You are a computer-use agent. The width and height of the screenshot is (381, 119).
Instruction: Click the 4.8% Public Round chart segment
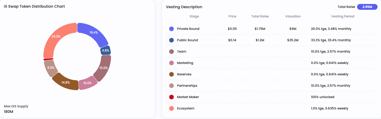pos(105,51)
